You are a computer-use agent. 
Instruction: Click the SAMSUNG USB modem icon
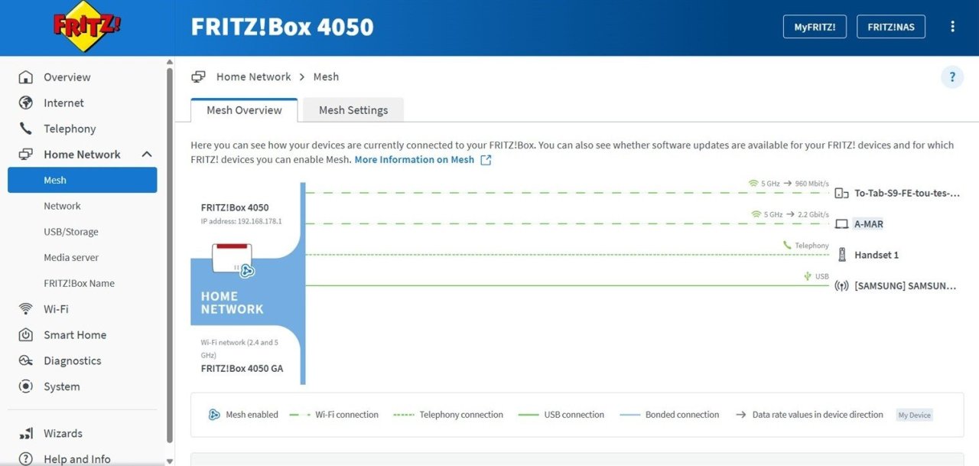[841, 286]
